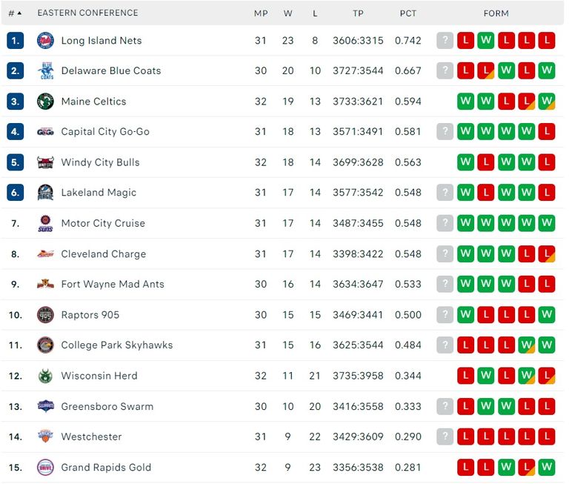
Task: Click Long Island Nets upcoming match question mark
Action: click(x=445, y=40)
